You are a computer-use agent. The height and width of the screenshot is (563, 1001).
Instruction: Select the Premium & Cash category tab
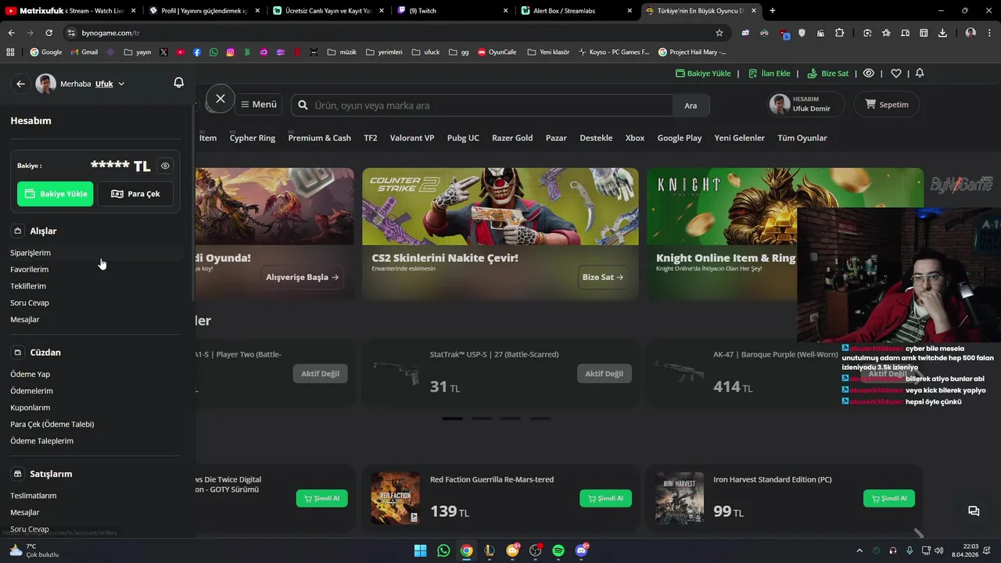coord(319,138)
